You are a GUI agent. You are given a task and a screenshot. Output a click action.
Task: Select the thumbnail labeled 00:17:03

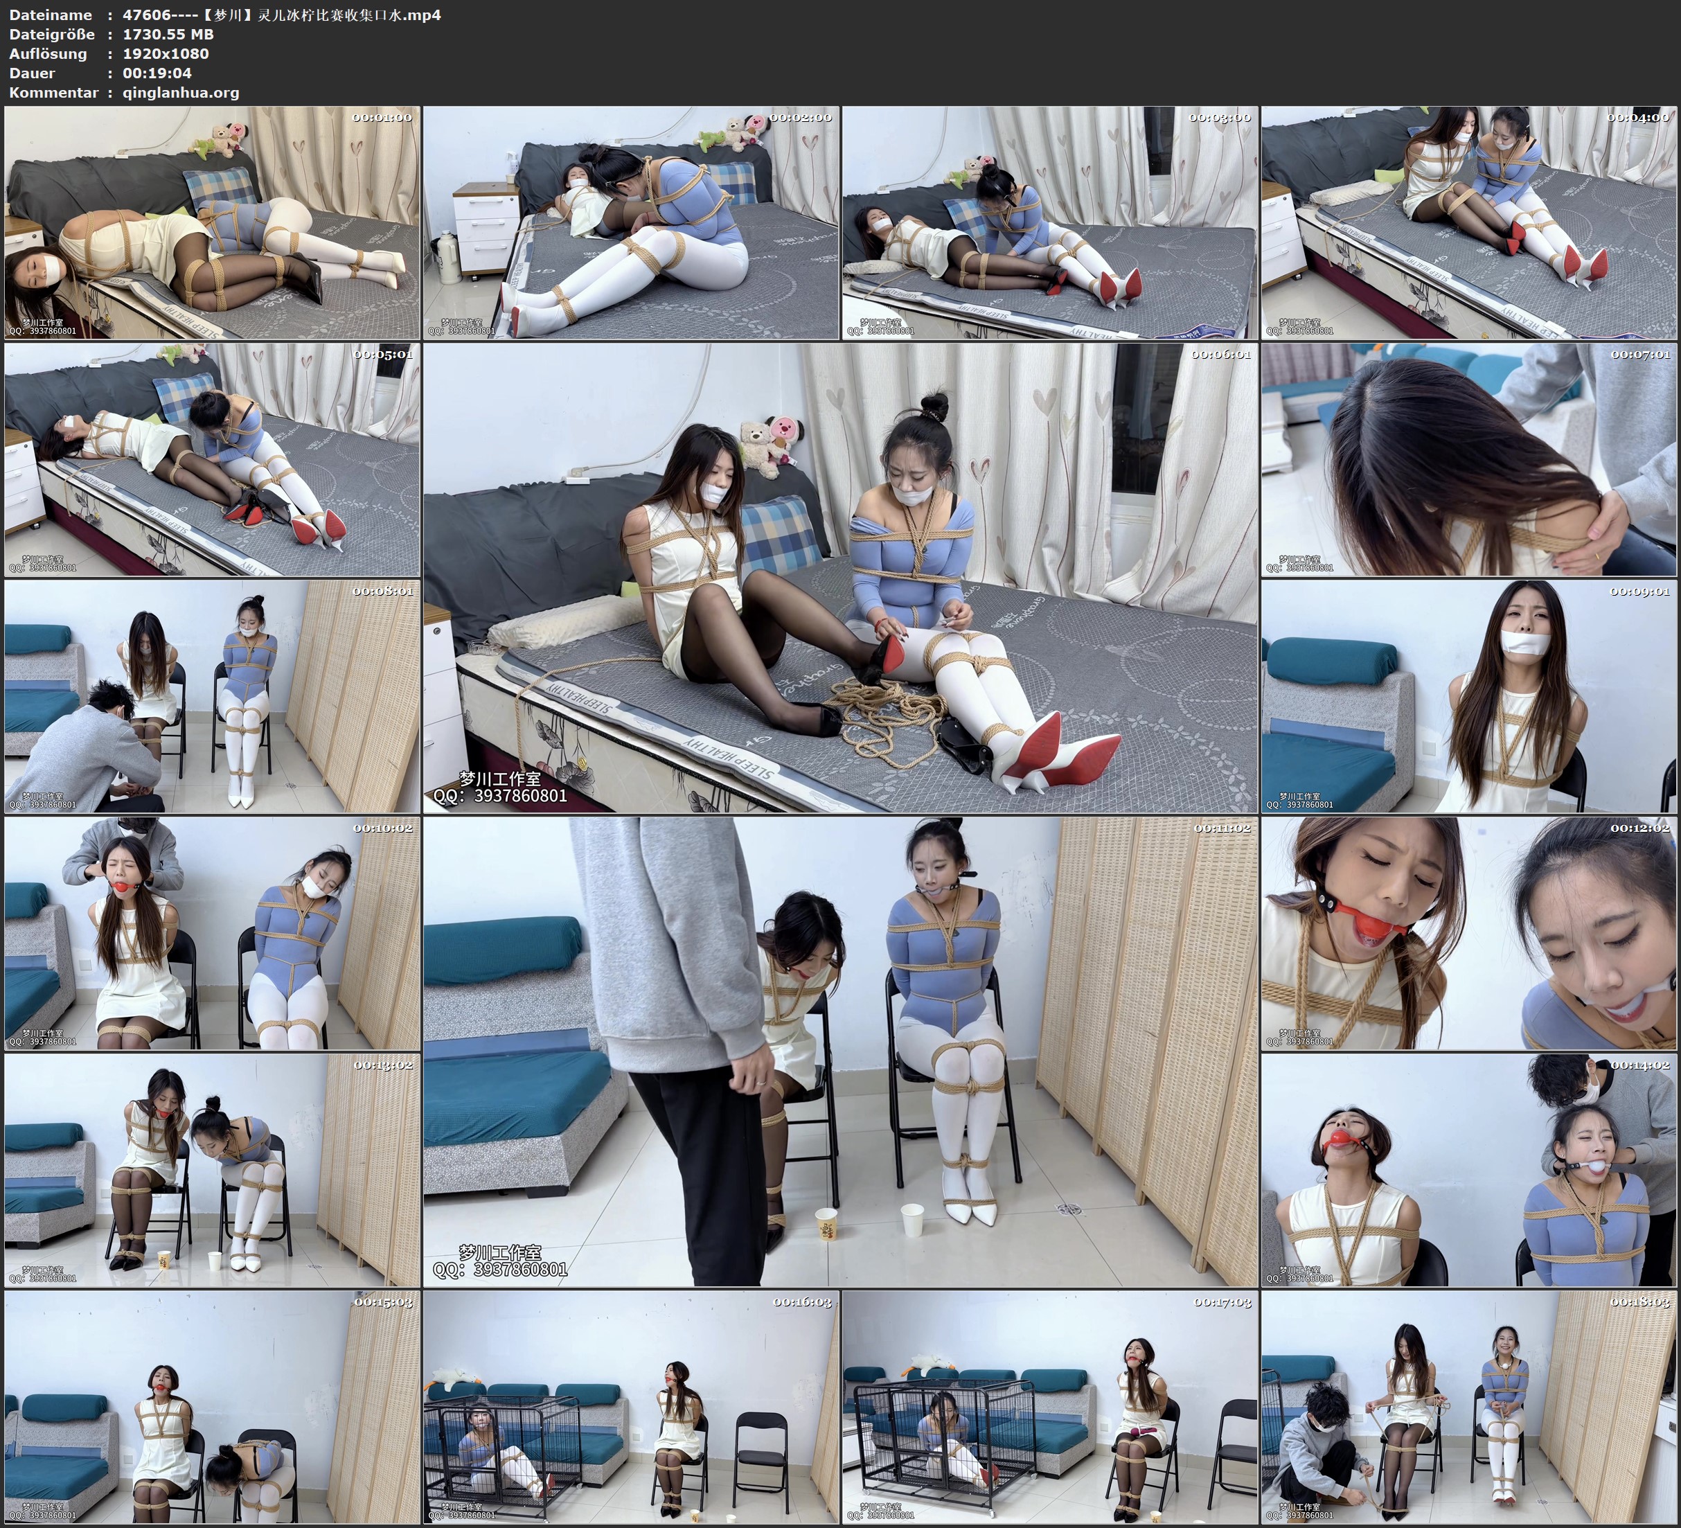[x=1050, y=1407]
